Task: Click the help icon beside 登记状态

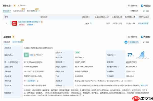Action: [x=64, y=53]
